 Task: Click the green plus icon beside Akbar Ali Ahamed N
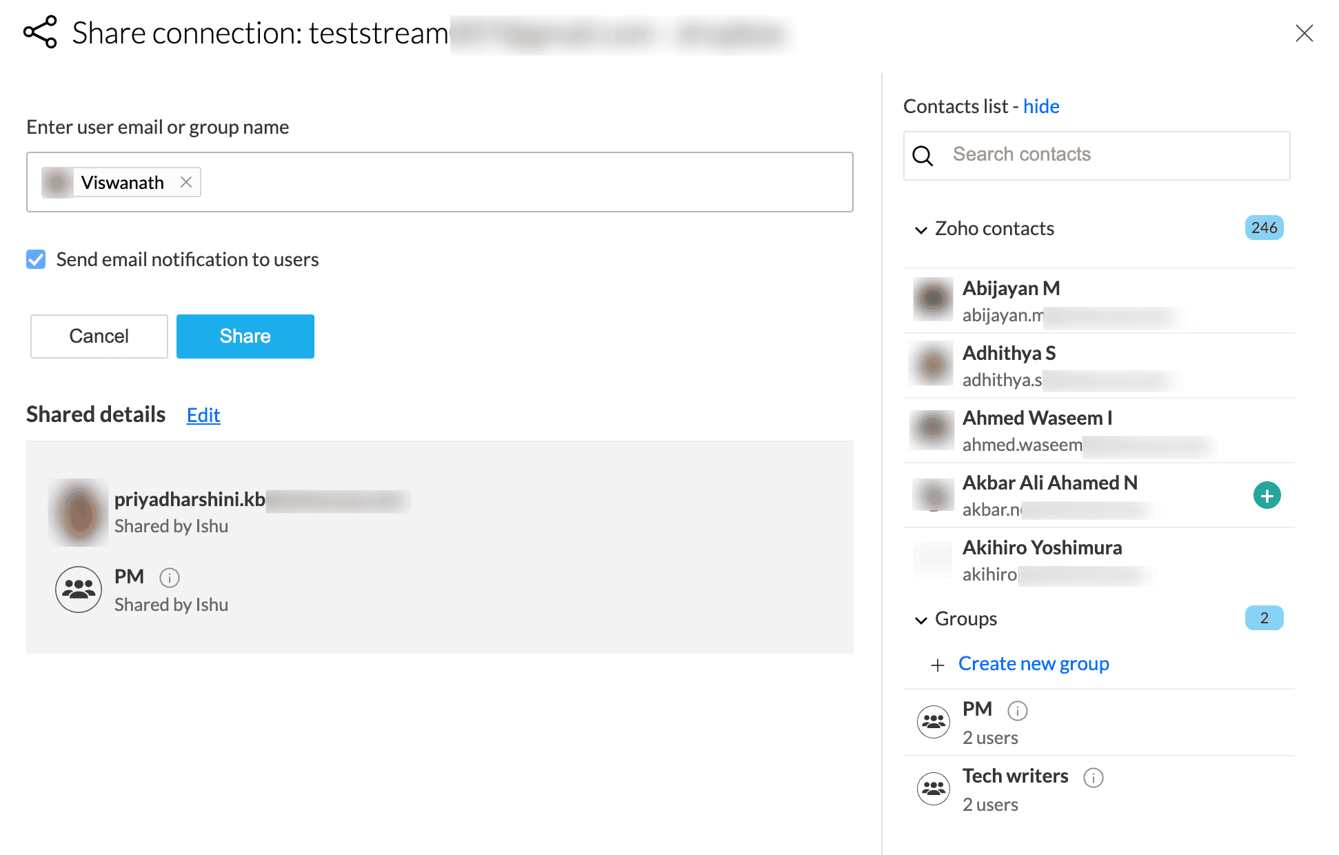(1267, 495)
